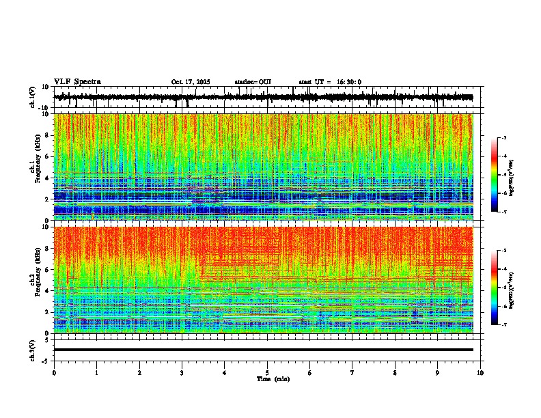Click the time axis tick label "0"
Viewport: 541px width, 418px height.
tap(54, 373)
